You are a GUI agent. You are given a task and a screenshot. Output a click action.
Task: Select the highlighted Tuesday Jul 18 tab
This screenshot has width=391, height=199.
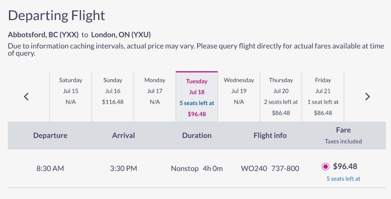[x=197, y=97]
